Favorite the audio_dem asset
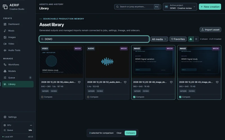Image resolution: width=225 pixels, height=140 pixels. click(125, 82)
